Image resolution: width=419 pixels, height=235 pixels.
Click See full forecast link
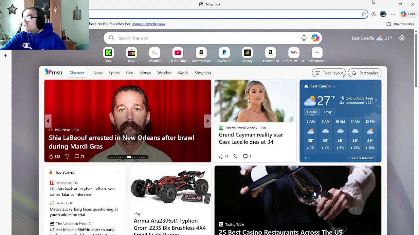coord(362,158)
